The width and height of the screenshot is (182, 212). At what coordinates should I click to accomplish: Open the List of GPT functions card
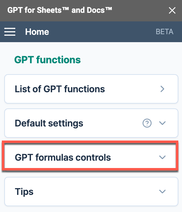click(91, 89)
